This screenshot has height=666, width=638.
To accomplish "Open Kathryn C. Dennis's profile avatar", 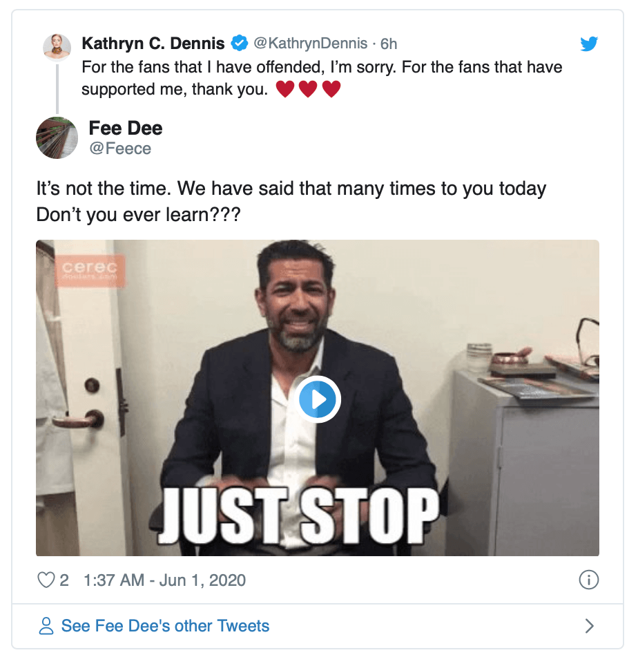I will pyautogui.click(x=57, y=48).
